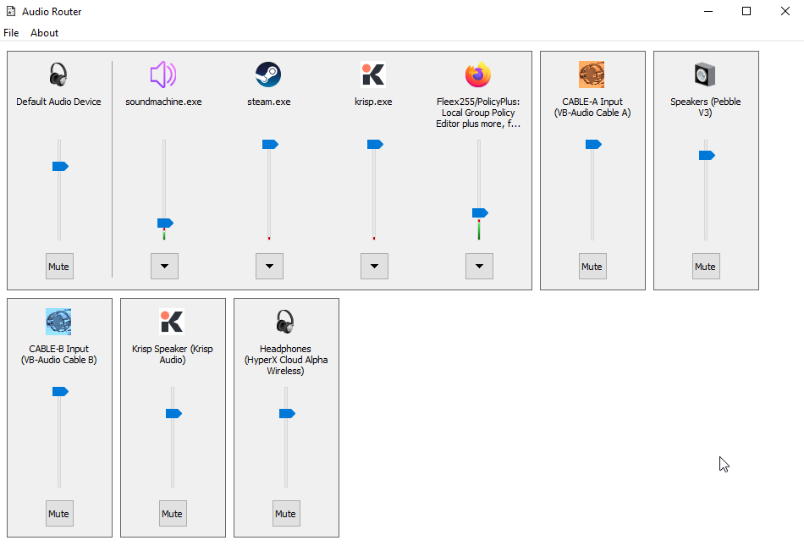
Task: Click the 'Speakers (Pebble V3)' label
Action: click(706, 108)
